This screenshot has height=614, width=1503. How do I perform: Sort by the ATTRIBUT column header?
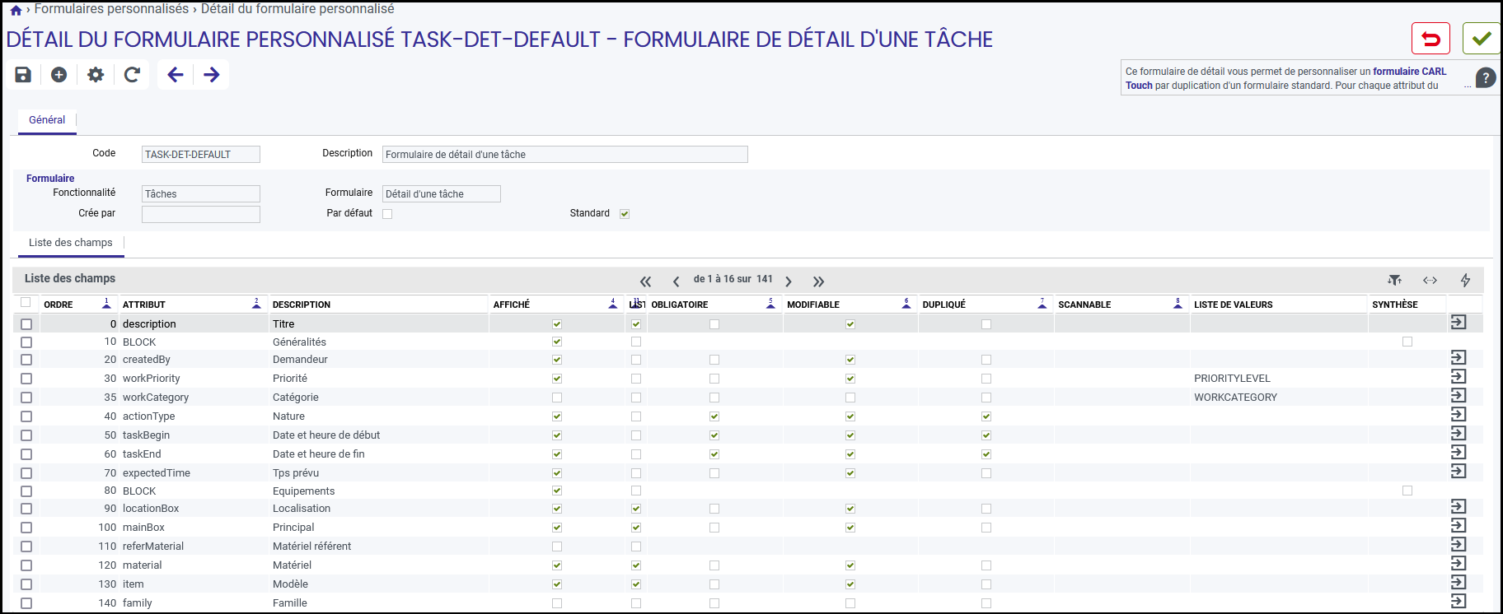tap(144, 305)
